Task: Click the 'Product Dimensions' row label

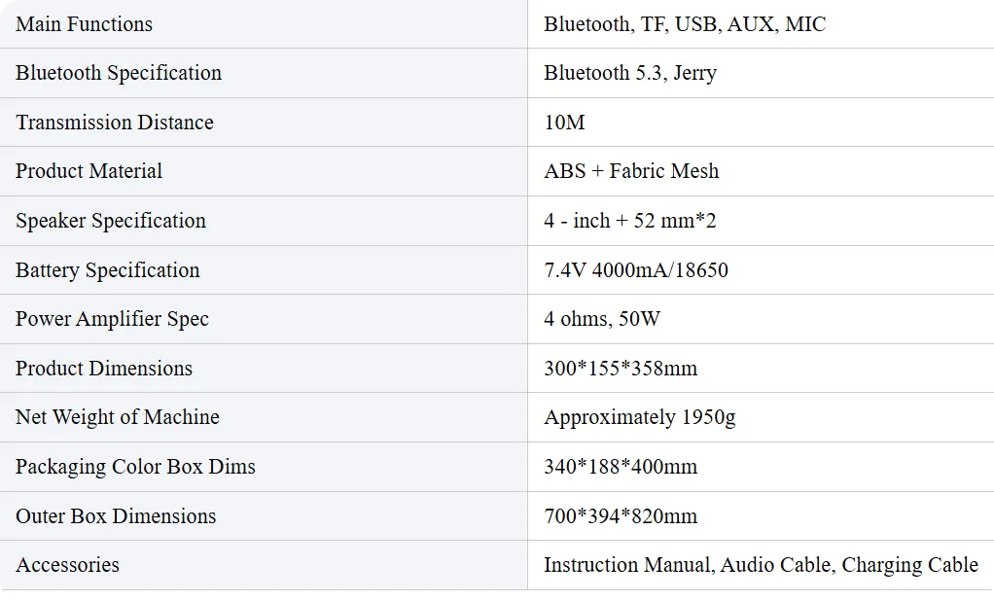Action: tap(104, 369)
